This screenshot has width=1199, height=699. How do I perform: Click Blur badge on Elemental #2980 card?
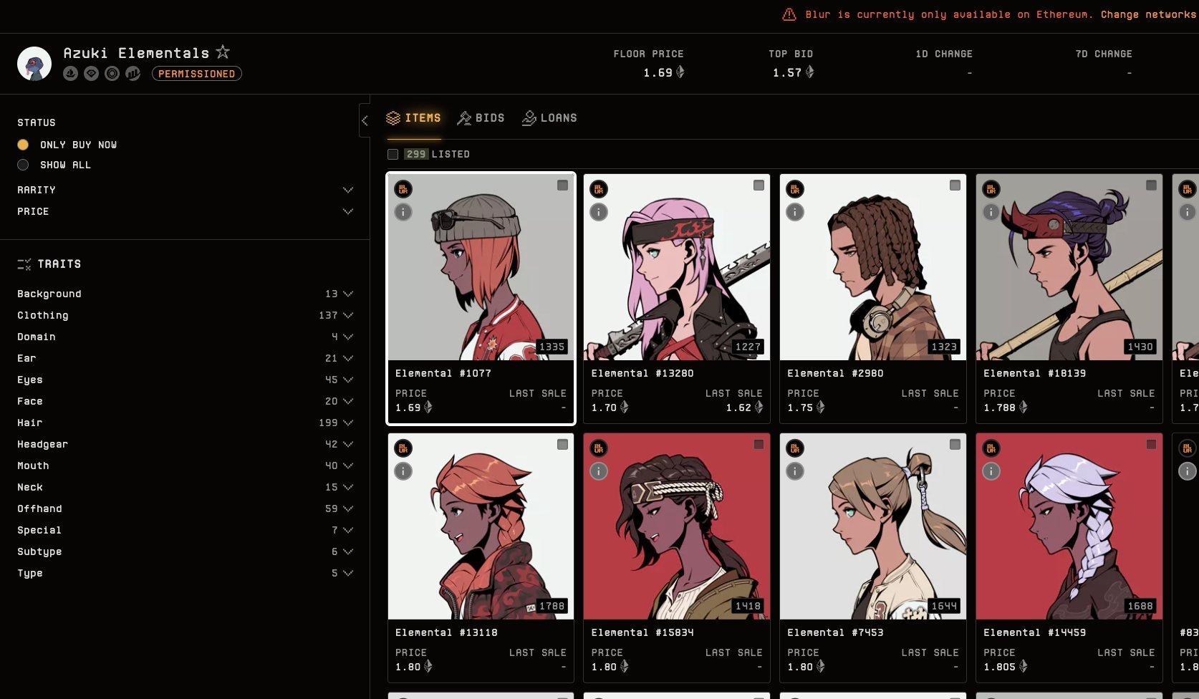(x=795, y=189)
